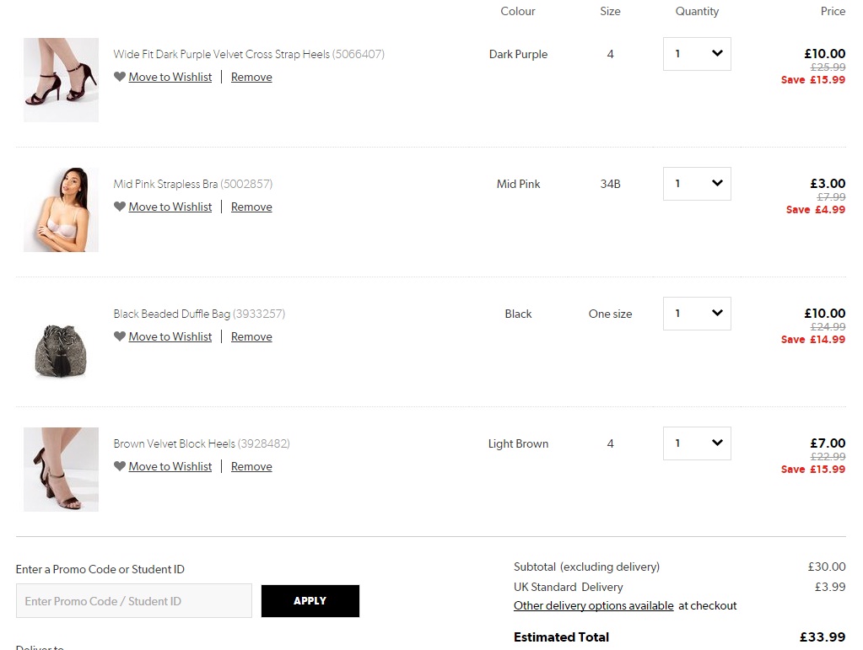Remove Wide Fit Dark Purple Velvet Heels

tap(251, 77)
